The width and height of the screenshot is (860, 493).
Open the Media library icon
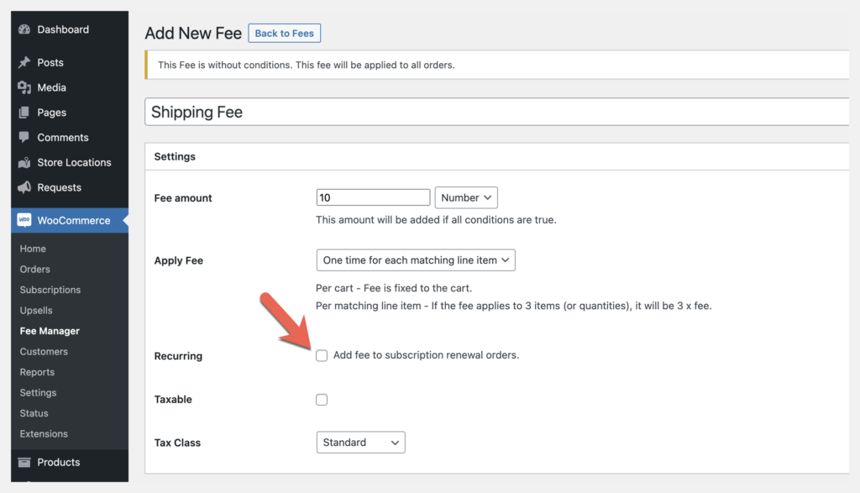[x=23, y=87]
